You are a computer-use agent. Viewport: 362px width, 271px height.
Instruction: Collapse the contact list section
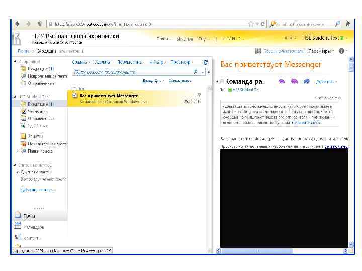tap(15, 165)
